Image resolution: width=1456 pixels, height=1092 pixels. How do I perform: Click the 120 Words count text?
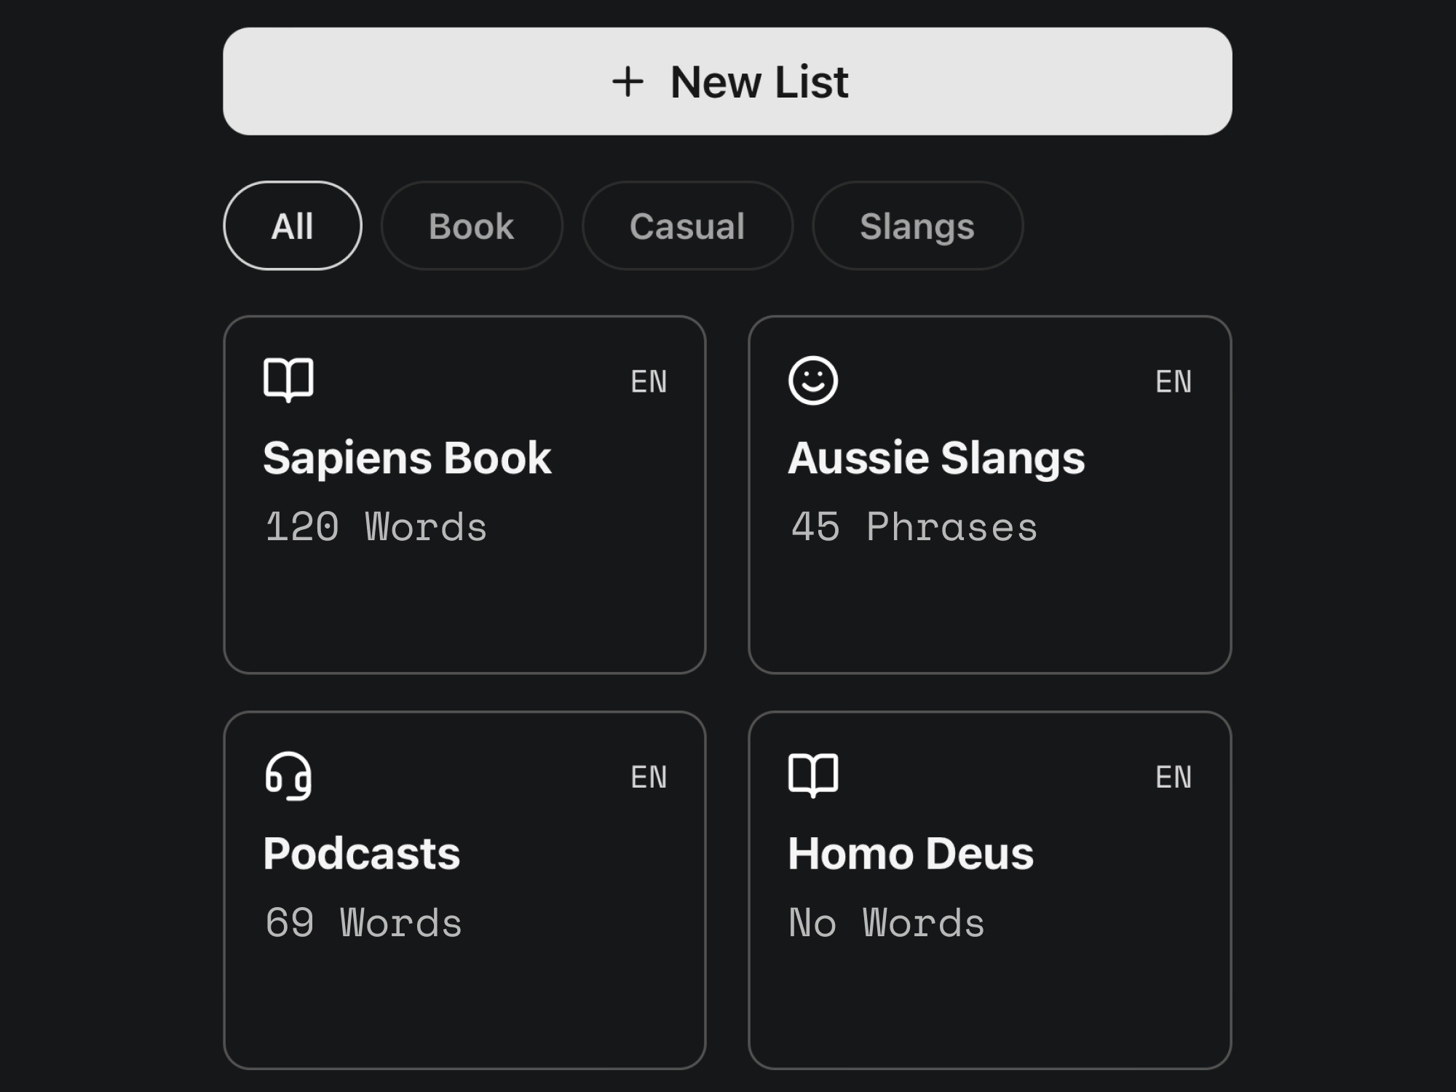[x=376, y=526]
